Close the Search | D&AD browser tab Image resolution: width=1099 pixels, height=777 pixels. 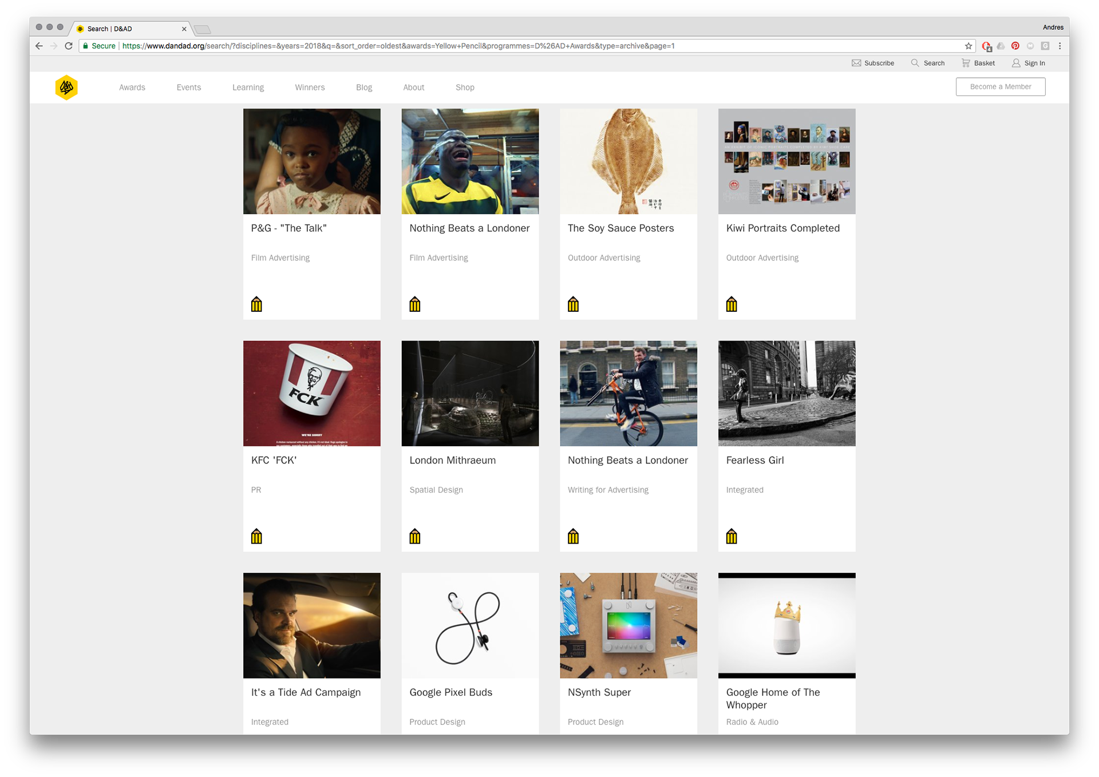coord(184,29)
